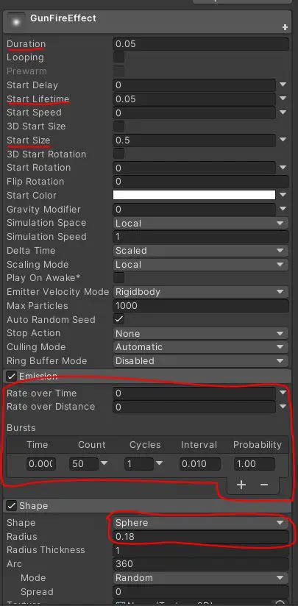Click the plus icon in GunFireEffect header
Image resolution: width=298 pixels, height=606 pixels.
coord(285,27)
